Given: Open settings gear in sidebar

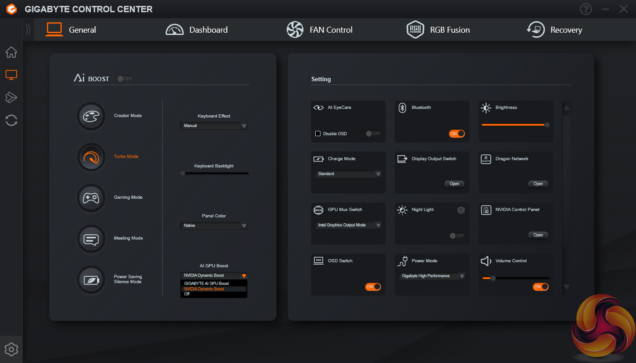Looking at the screenshot, I should pyautogui.click(x=11, y=349).
